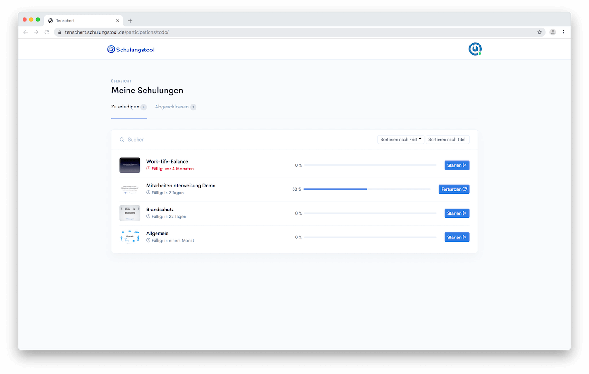Click clock icon beside Work-Life-Balance deadline

pyautogui.click(x=148, y=169)
